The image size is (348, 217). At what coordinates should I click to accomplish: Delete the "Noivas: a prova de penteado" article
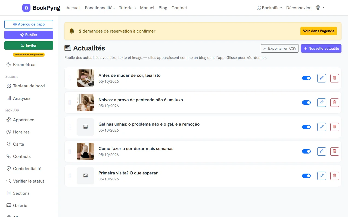[x=335, y=103]
